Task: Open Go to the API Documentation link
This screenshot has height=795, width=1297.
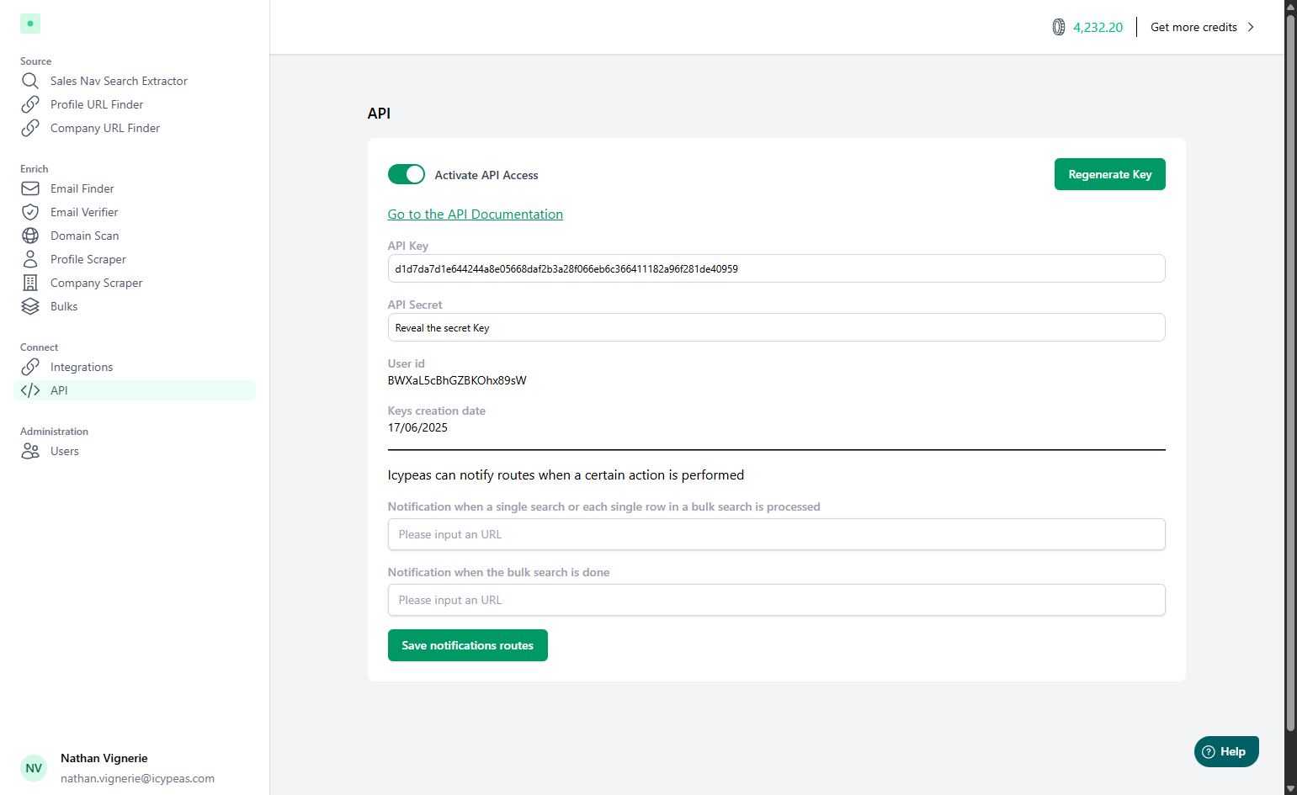Action: [476, 215]
